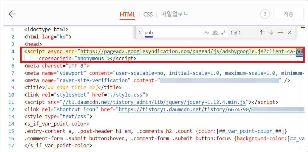Click line number 17 in gutter
Viewport: 308px width, 152px height.
[x=12, y=145]
